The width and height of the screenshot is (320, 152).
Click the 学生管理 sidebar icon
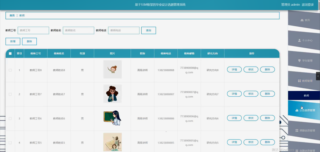coord(299,61)
